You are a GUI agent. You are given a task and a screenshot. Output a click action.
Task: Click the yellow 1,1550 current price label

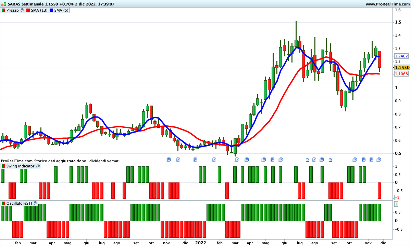(x=402, y=68)
